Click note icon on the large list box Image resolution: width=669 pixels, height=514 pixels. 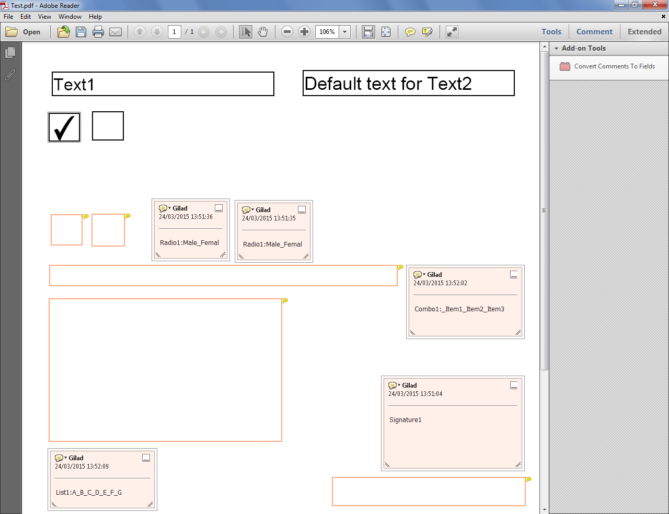point(285,300)
